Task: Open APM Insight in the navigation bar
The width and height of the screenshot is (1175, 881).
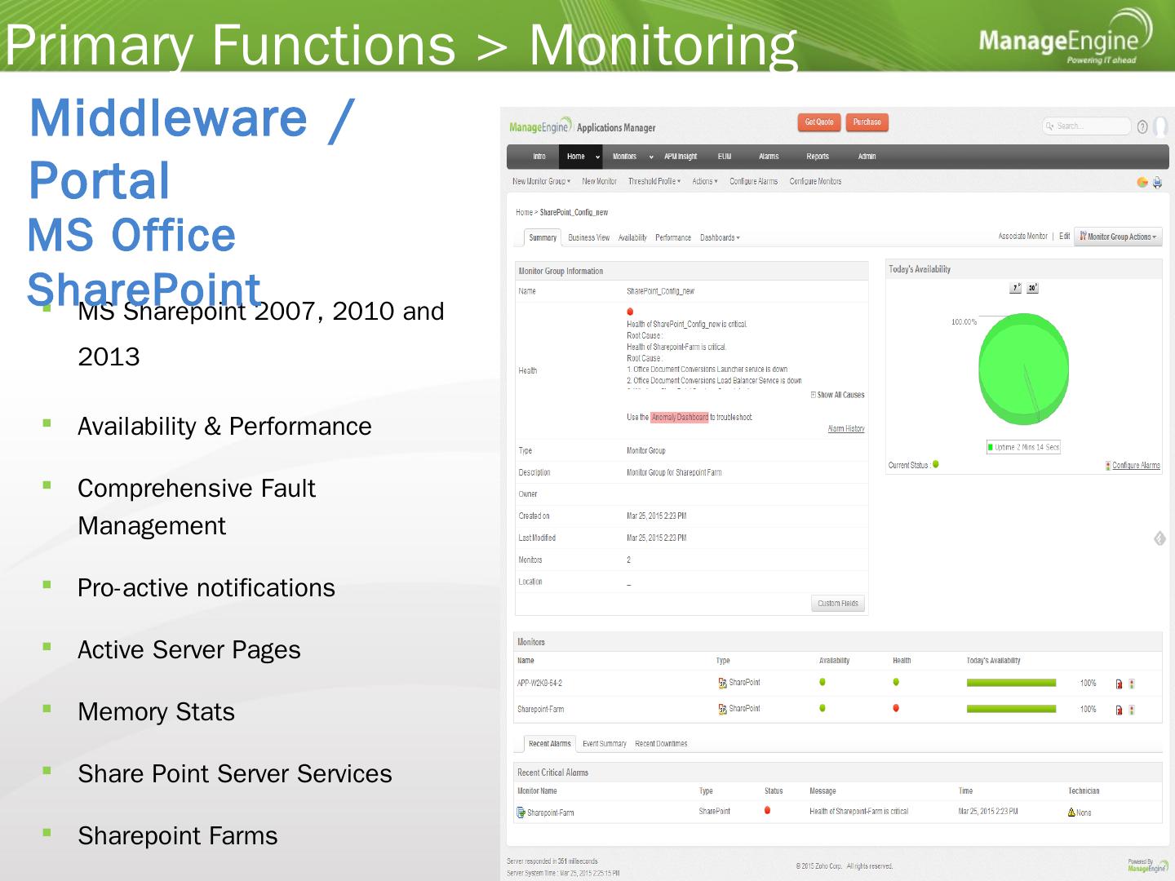Action: tap(681, 157)
